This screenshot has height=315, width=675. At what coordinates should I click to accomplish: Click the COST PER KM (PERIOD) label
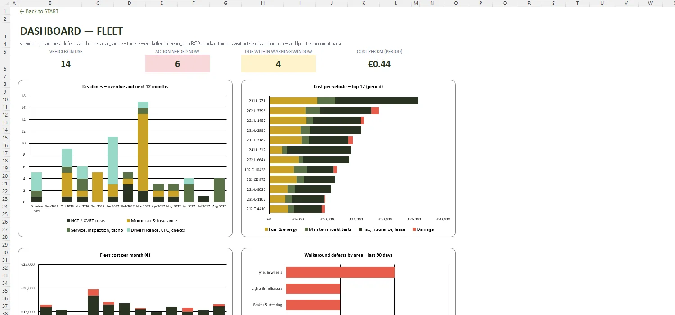tap(379, 52)
